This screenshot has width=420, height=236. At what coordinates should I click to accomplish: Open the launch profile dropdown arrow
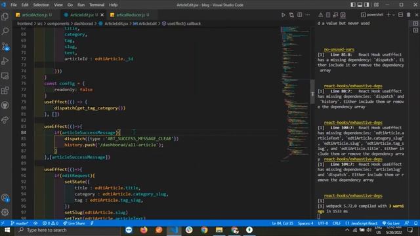[394, 15]
